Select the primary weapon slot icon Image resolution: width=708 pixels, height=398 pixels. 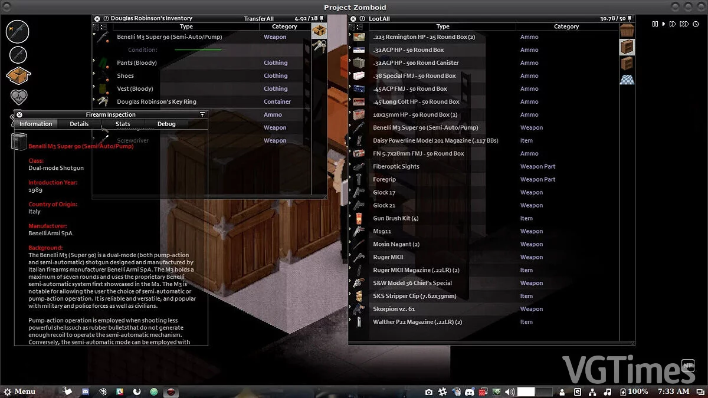(x=18, y=31)
